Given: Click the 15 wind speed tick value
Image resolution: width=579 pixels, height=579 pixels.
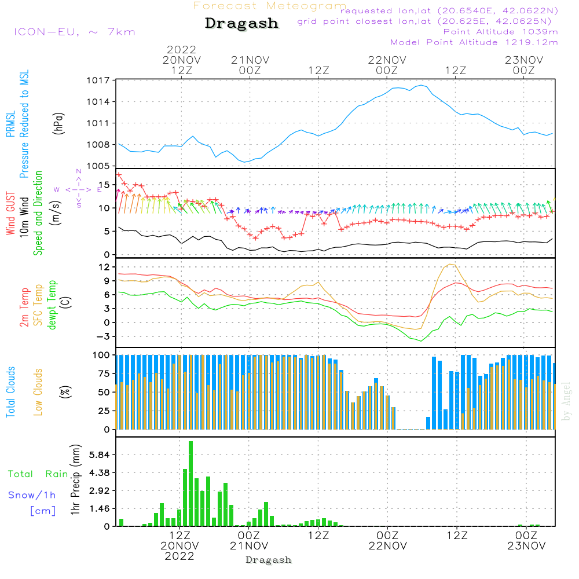Looking at the screenshot, I should [x=104, y=185].
